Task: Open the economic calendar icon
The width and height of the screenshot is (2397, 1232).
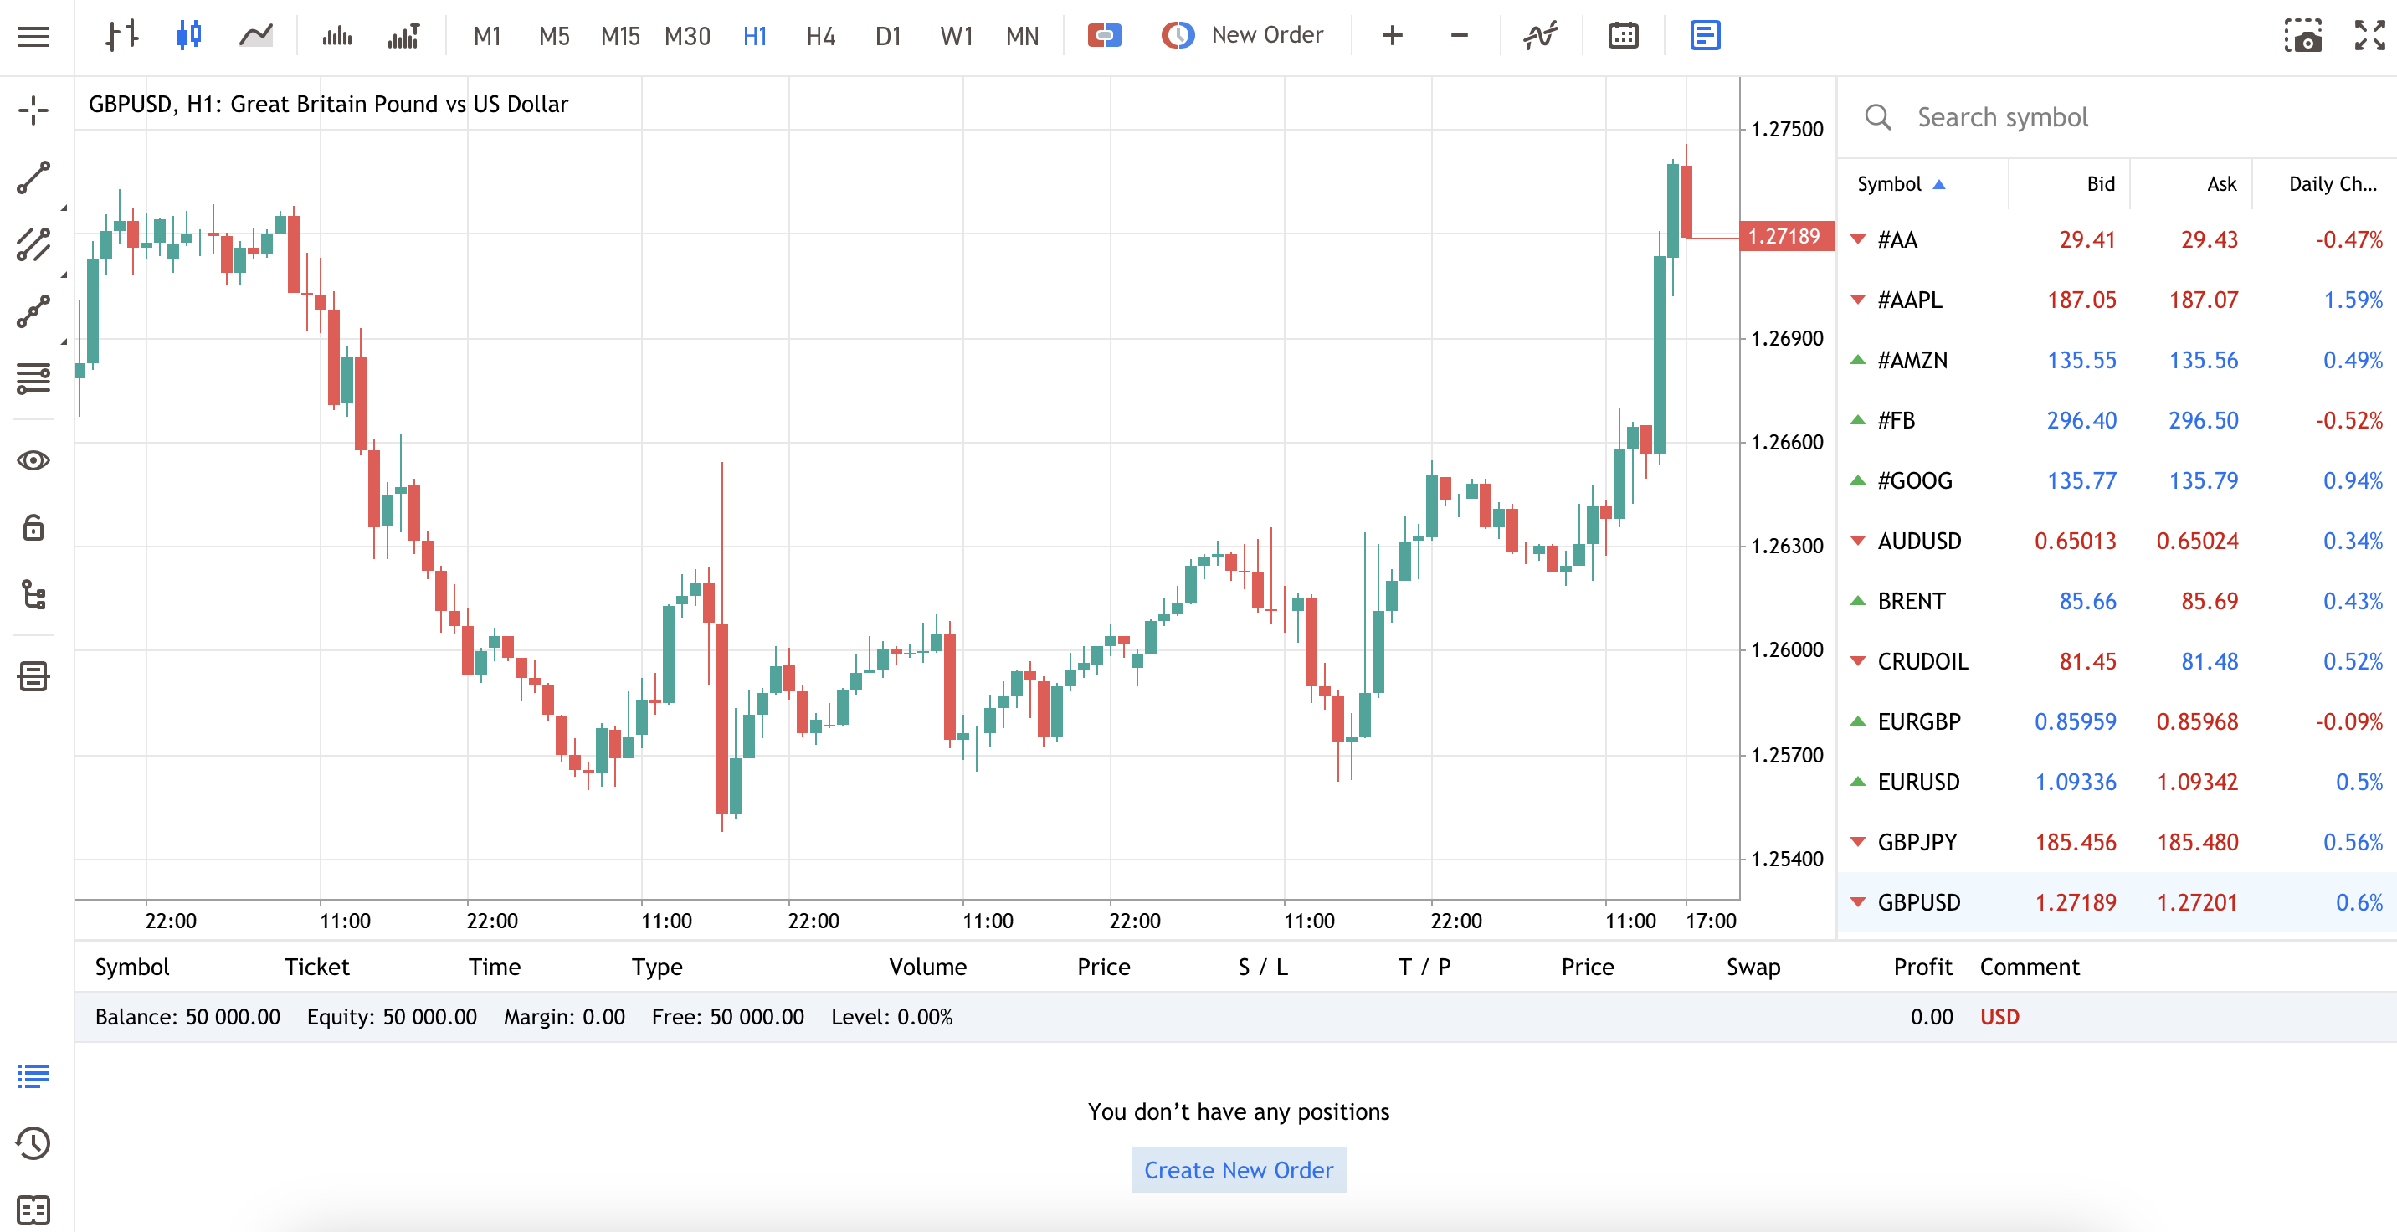Action: coord(1623,35)
